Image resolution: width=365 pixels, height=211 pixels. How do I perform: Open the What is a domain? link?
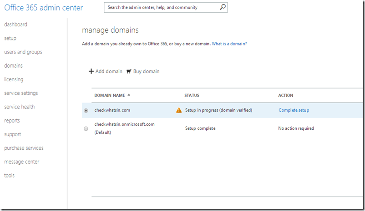[x=229, y=44]
